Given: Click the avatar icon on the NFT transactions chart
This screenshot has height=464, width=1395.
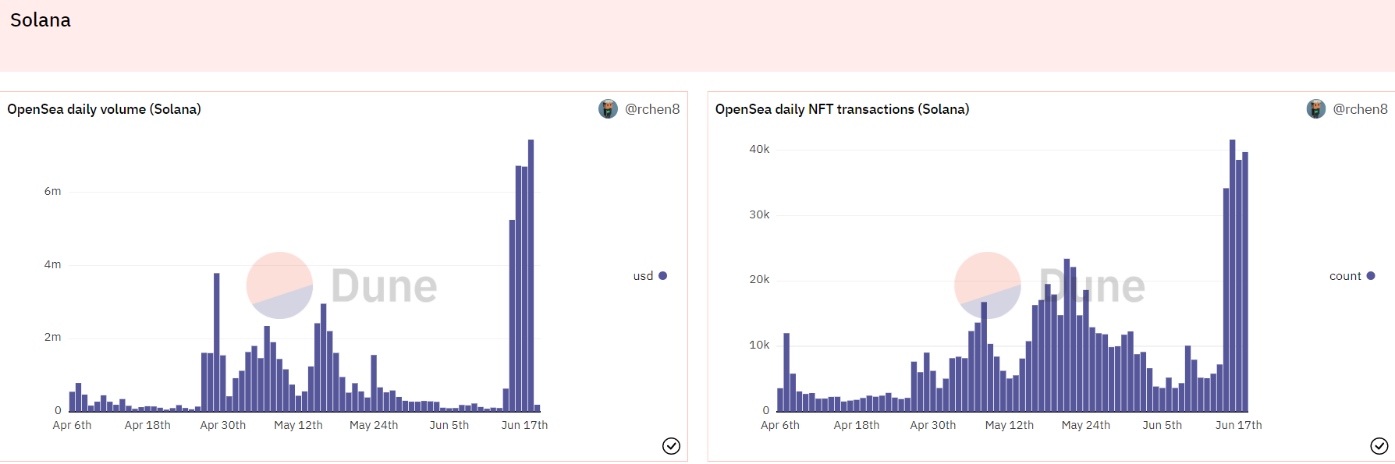Looking at the screenshot, I should 1315,109.
